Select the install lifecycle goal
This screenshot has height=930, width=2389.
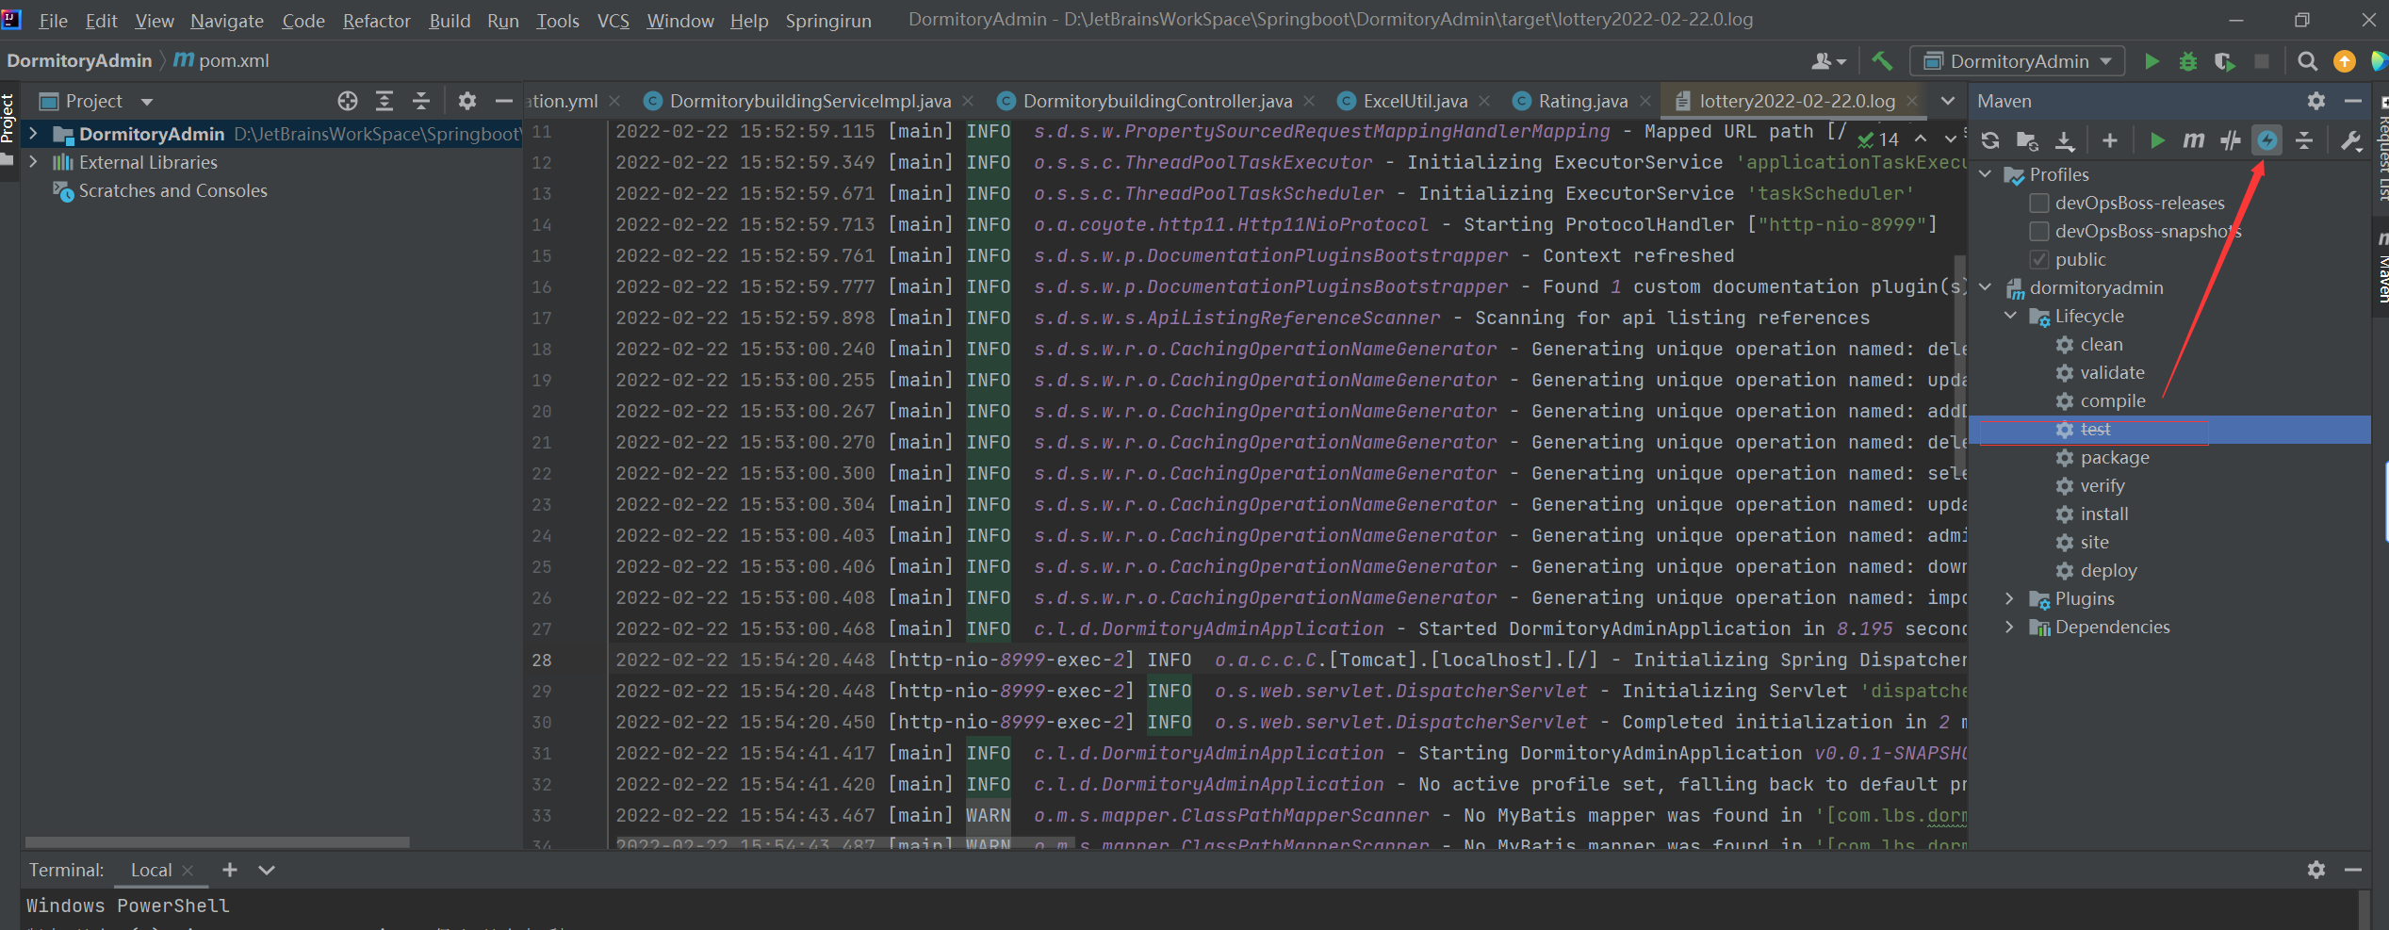(2103, 514)
